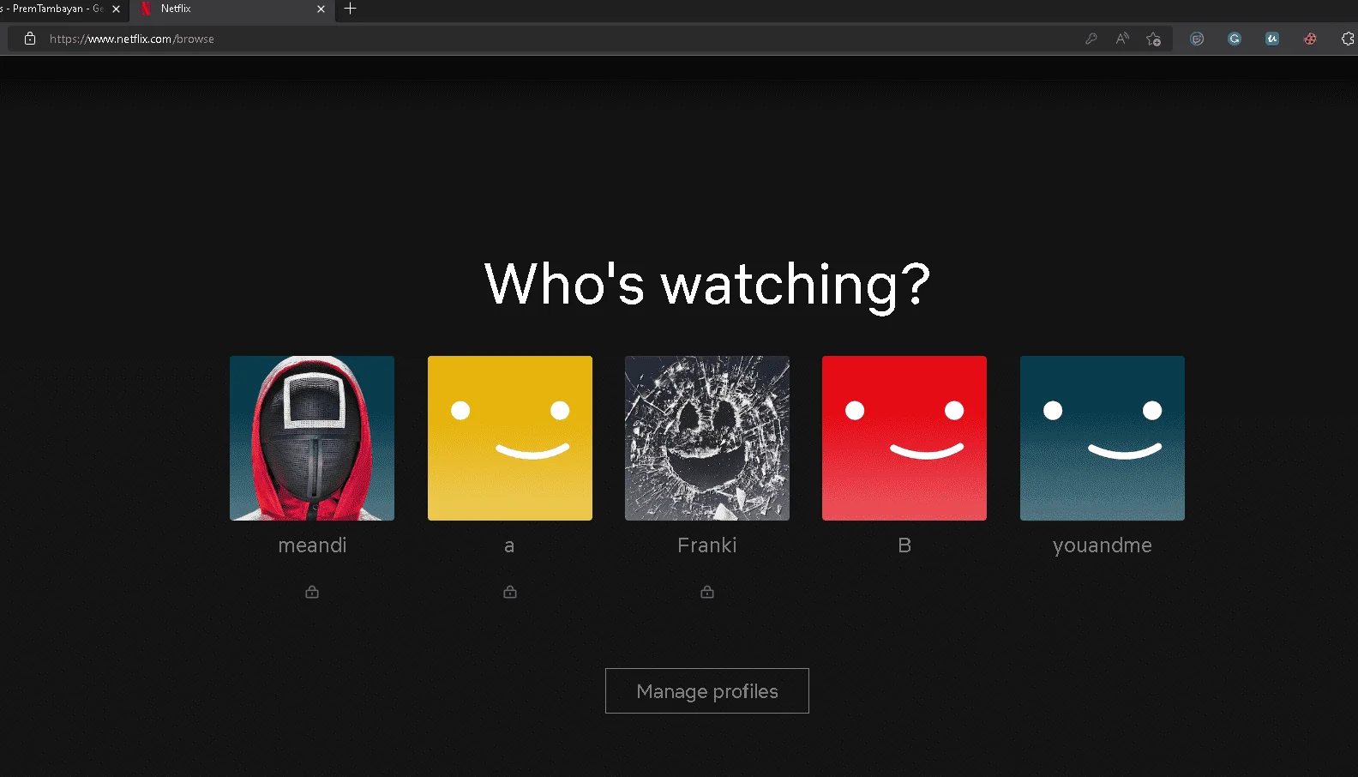Open saved password key icon

1091,39
